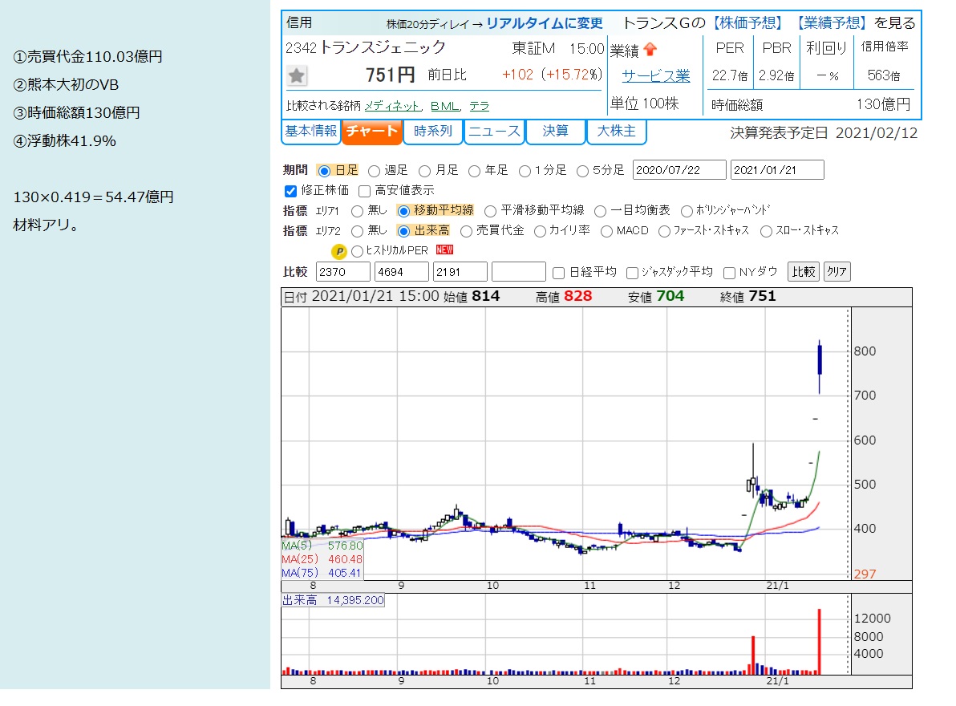Click the red up-arrow 業績 icon
Image resolution: width=956 pixels, height=706 pixels.
(650, 50)
